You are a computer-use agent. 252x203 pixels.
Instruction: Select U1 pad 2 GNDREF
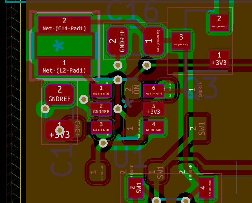click(101, 109)
